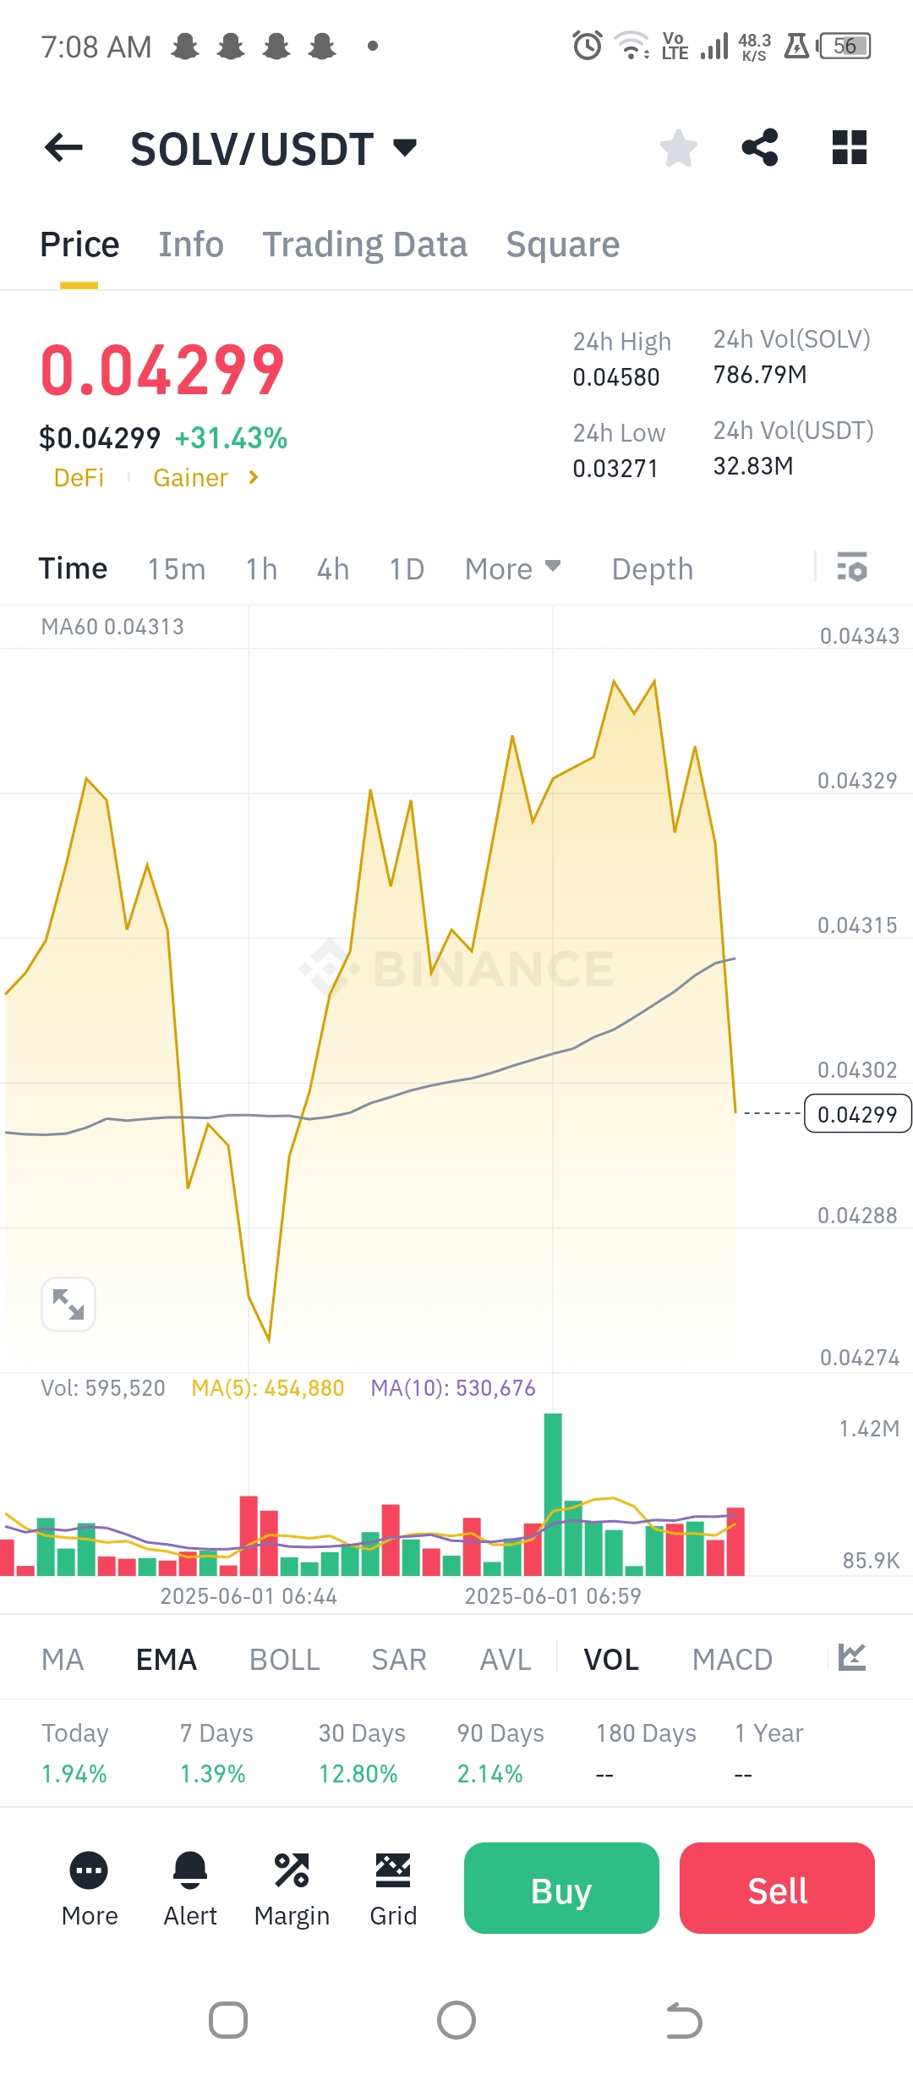
Task: Open the indicator chart icon after MACD
Action: 851,1657
